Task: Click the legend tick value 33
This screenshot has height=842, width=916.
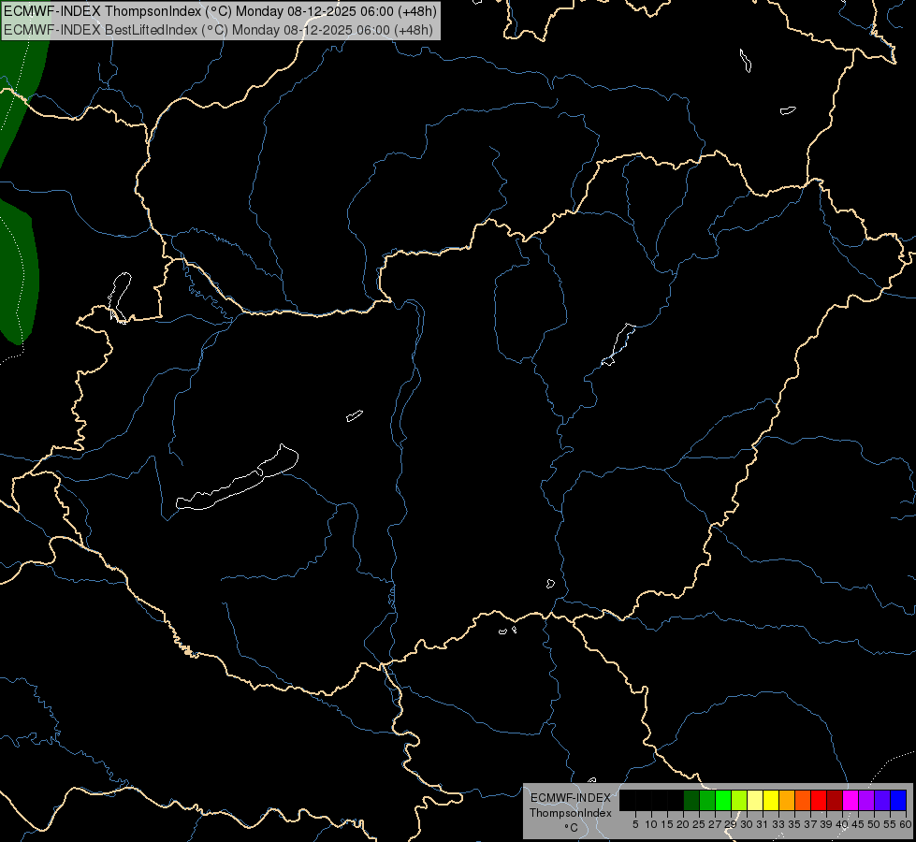Action: point(778,824)
